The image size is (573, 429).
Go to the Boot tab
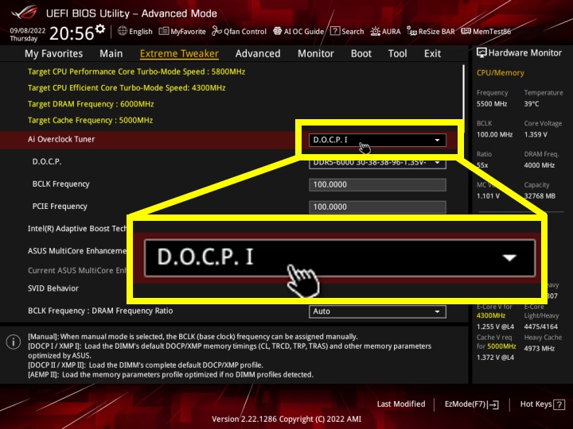[x=361, y=54]
